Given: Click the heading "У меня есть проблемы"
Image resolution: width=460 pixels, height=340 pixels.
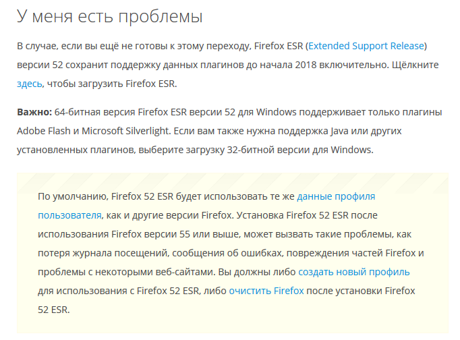Looking at the screenshot, I should click(109, 15).
